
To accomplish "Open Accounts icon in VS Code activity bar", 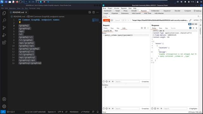I will [x=4, y=99].
